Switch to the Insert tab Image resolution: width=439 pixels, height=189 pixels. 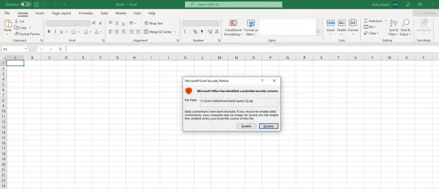click(x=39, y=13)
